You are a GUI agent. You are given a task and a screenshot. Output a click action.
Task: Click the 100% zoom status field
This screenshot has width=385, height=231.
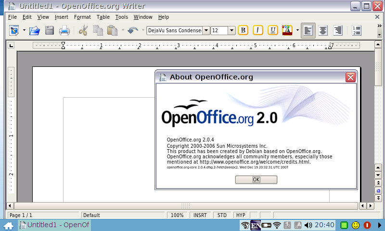tap(177, 215)
